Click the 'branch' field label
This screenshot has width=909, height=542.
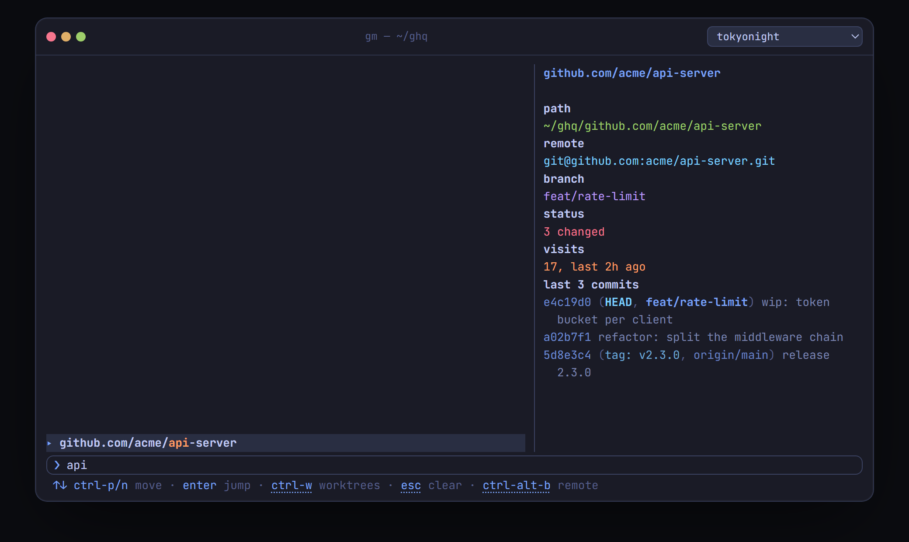[x=564, y=179]
